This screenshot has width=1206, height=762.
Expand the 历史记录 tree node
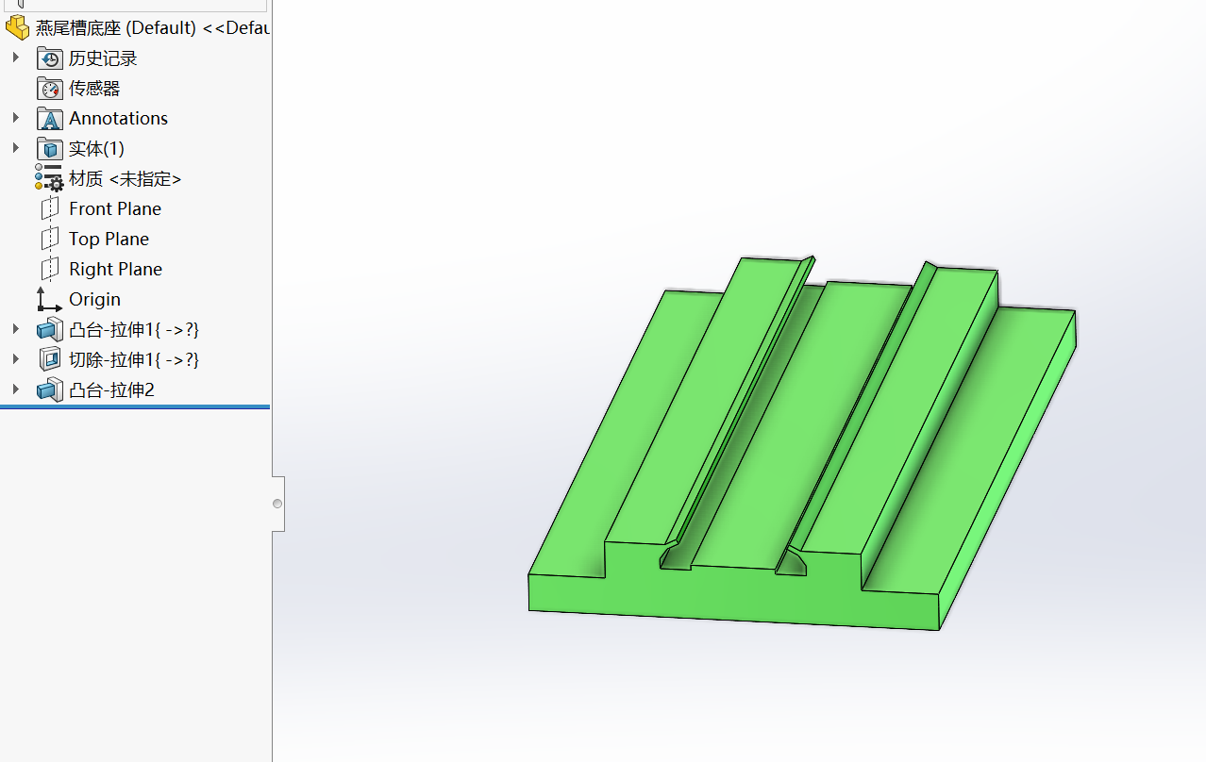coord(15,58)
